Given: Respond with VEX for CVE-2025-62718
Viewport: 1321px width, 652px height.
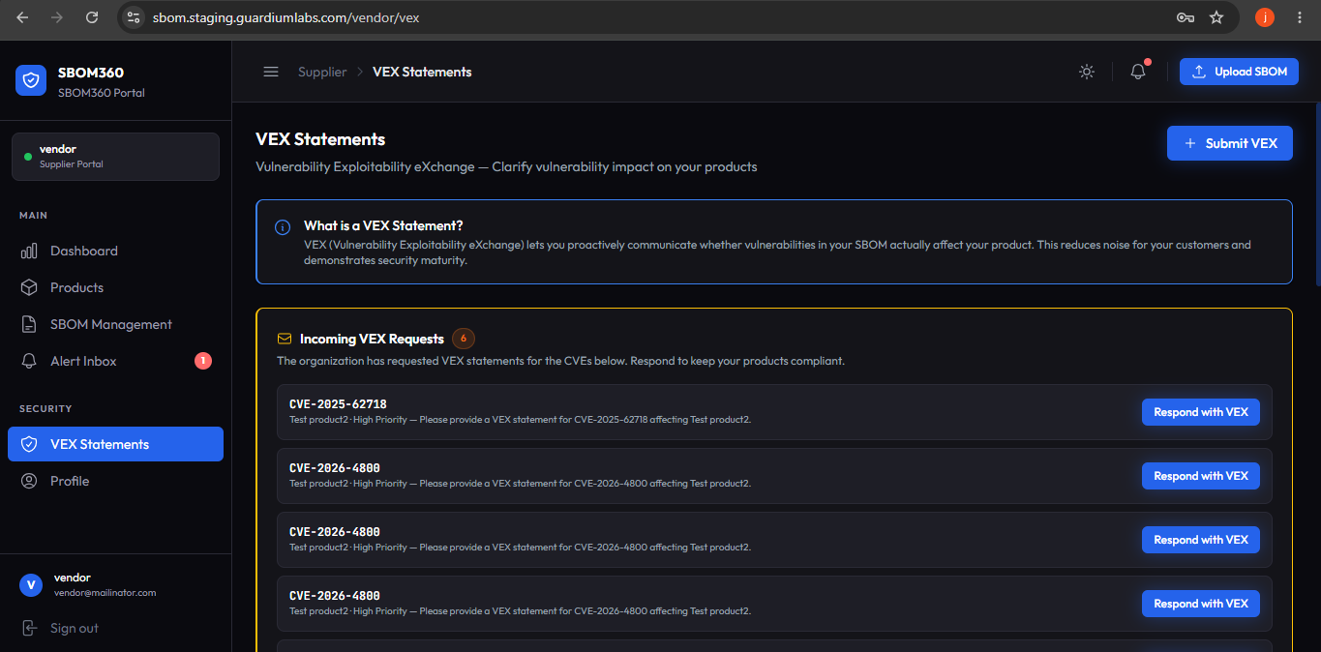Looking at the screenshot, I should pos(1201,412).
